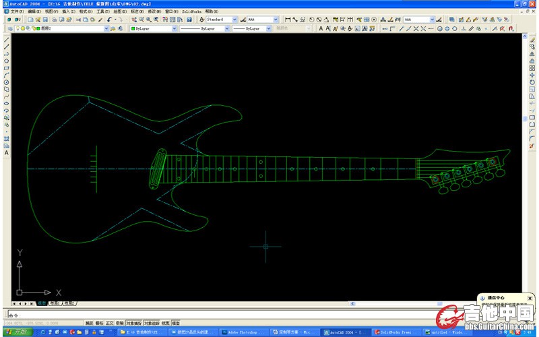The width and height of the screenshot is (539, 337).
Task: Toggle 模型 (Model) button in status bar
Action: 176,324
